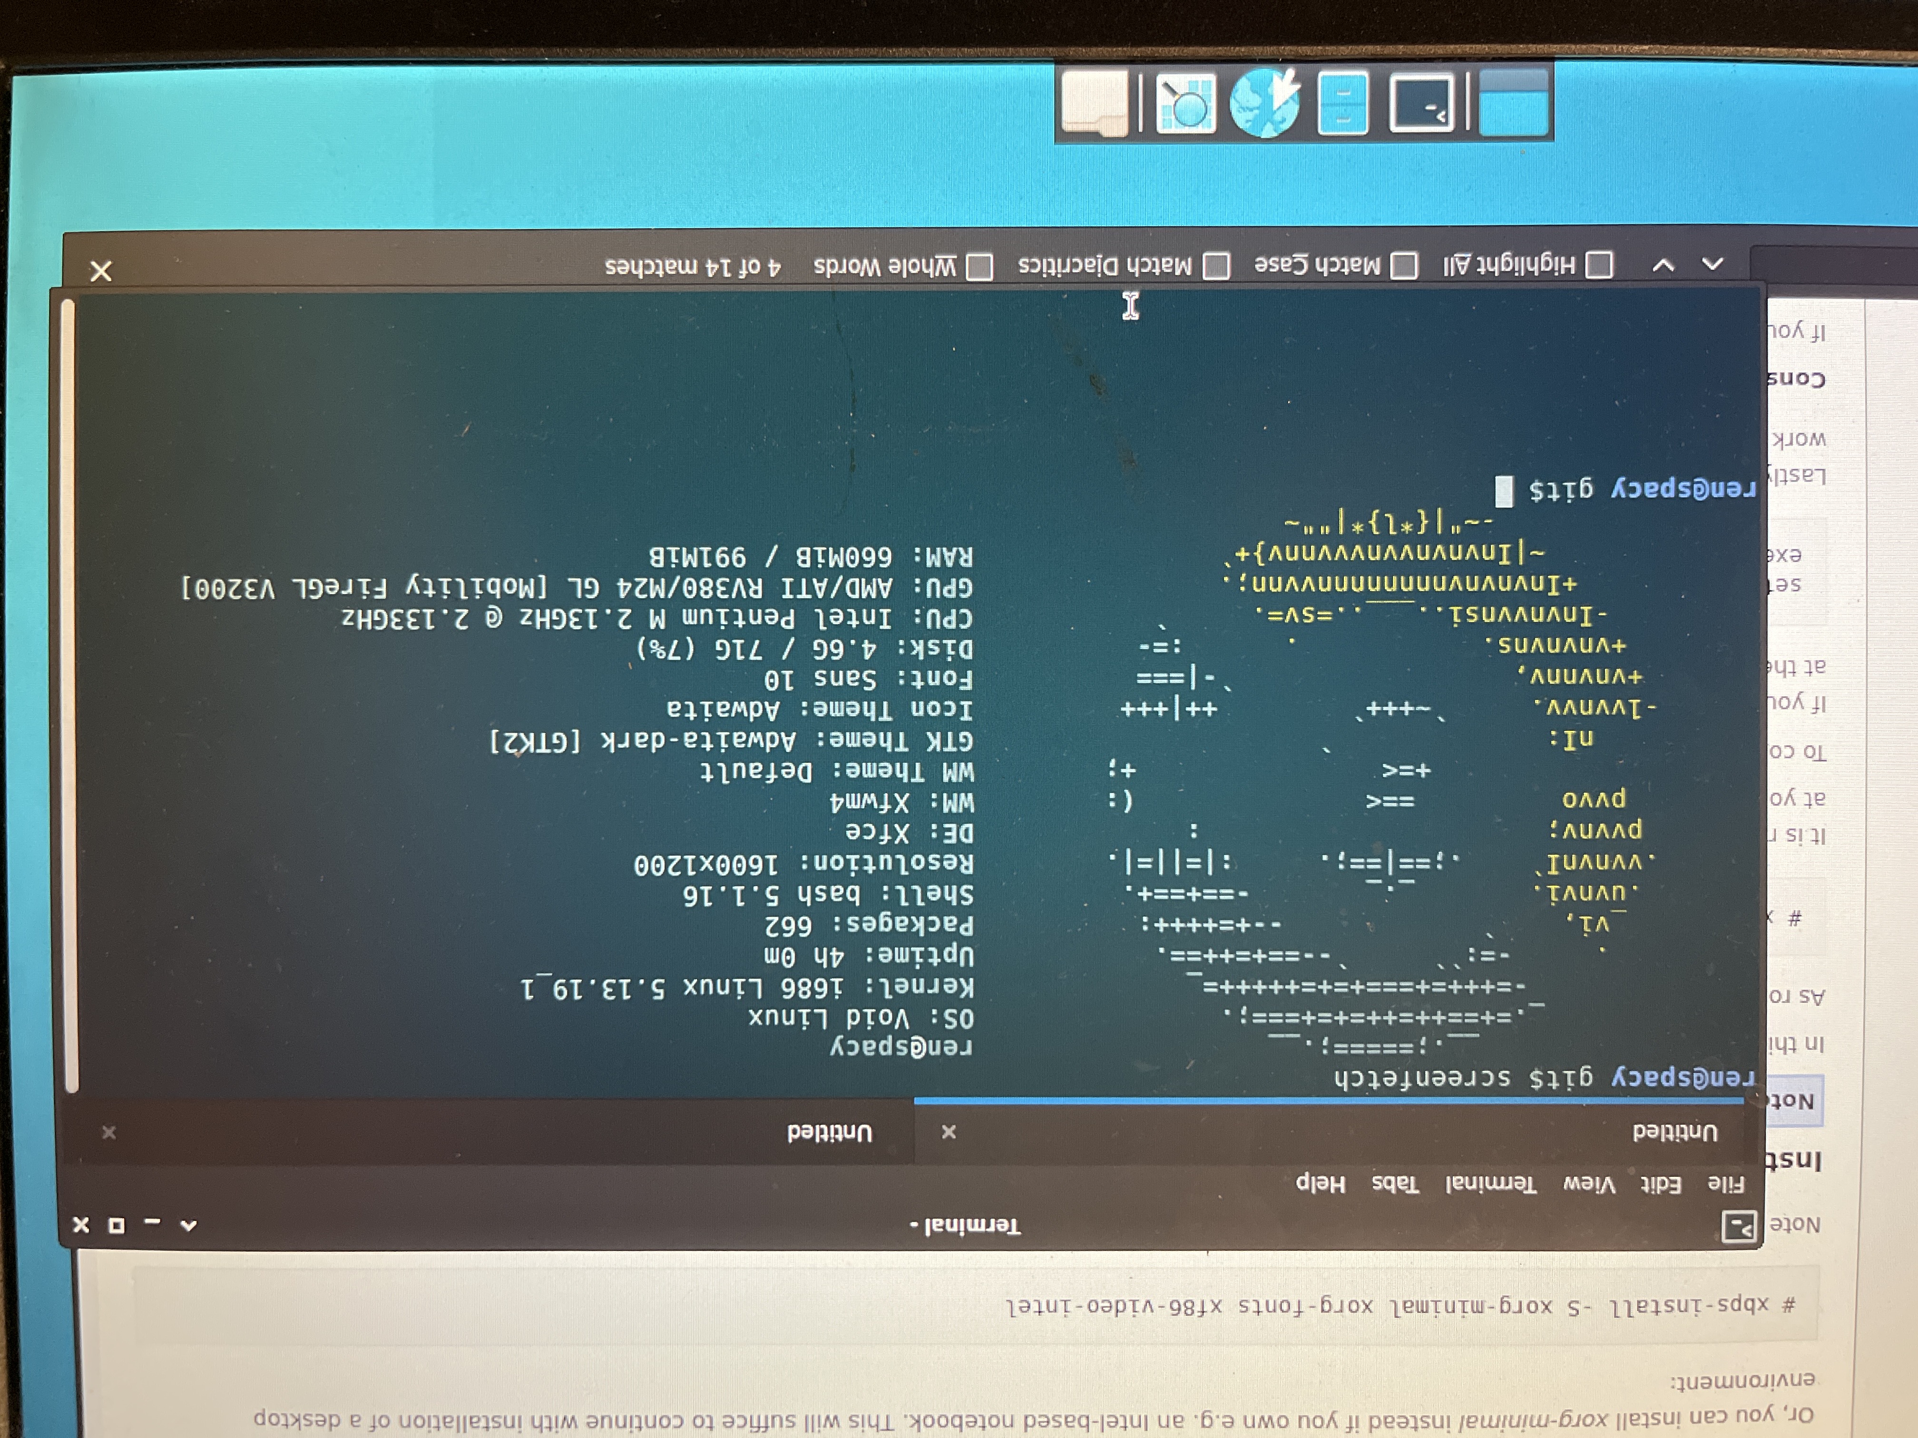Toggle the Highlight All checkbox
Viewport: 1918px width, 1438px height.
tap(1600, 264)
